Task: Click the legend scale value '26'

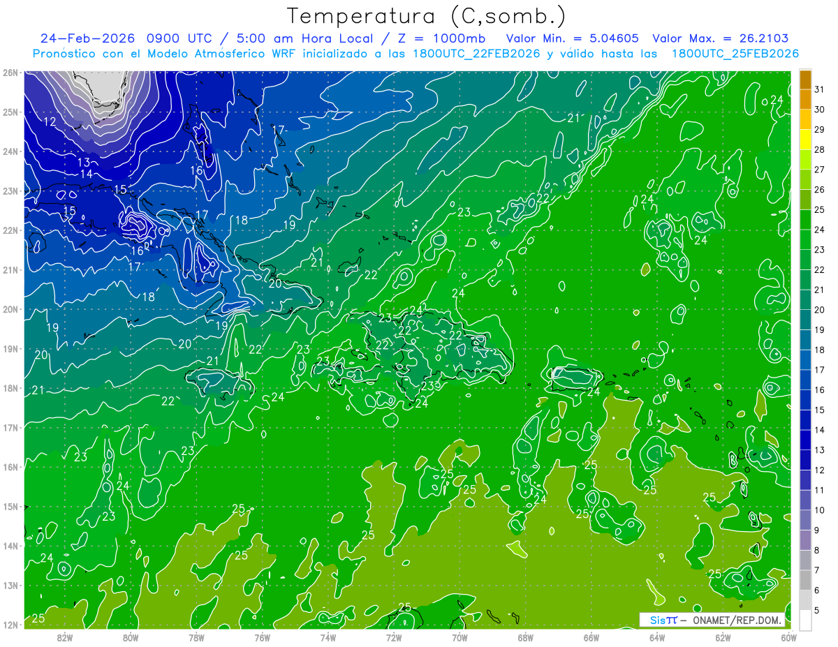Action: click(820, 190)
